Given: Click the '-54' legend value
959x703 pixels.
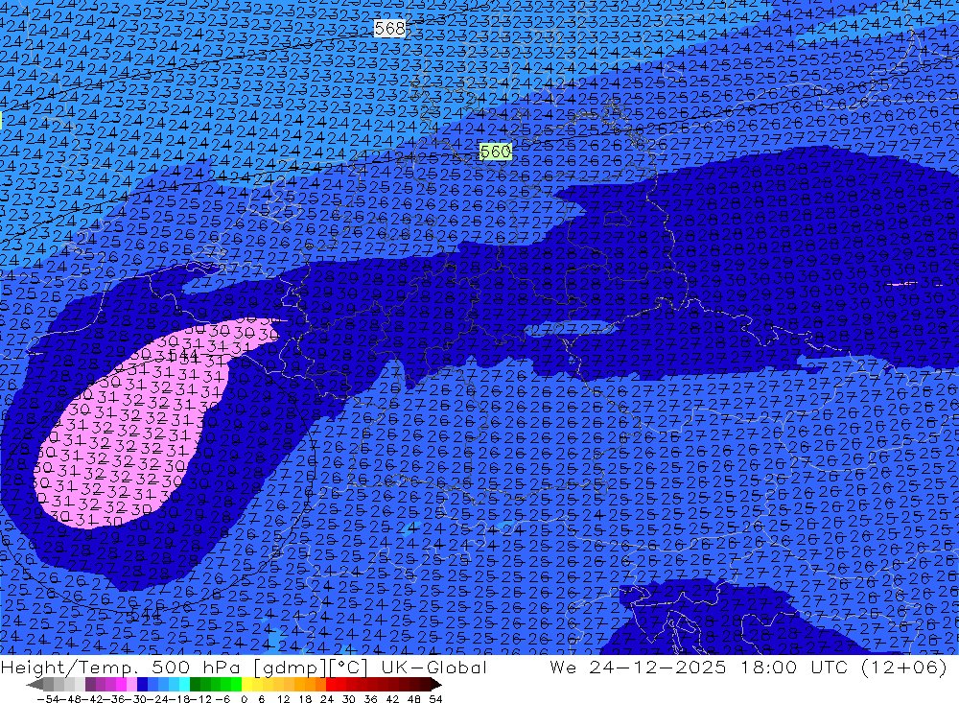Looking at the screenshot, I should [x=49, y=699].
